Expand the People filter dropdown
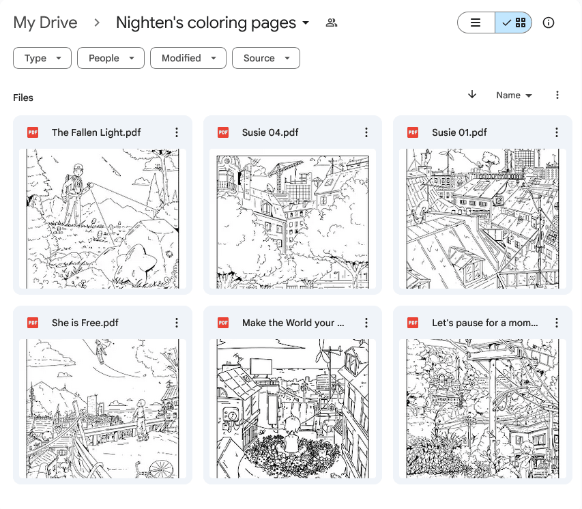 111,58
